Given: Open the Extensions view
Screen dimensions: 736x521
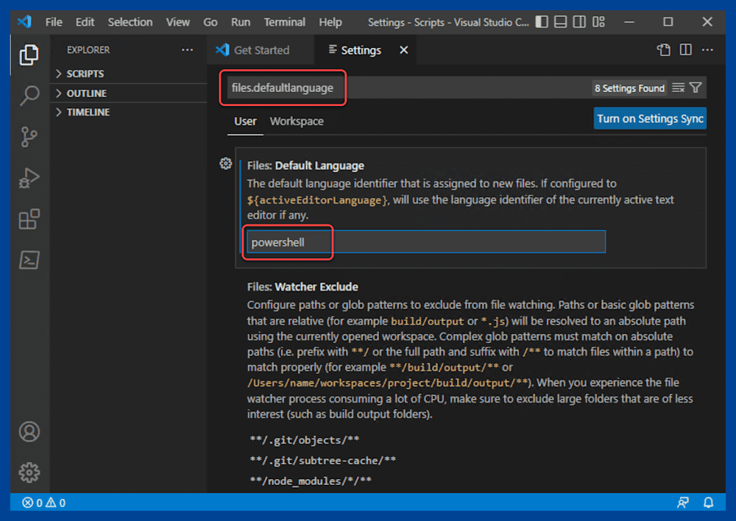Looking at the screenshot, I should [29, 218].
